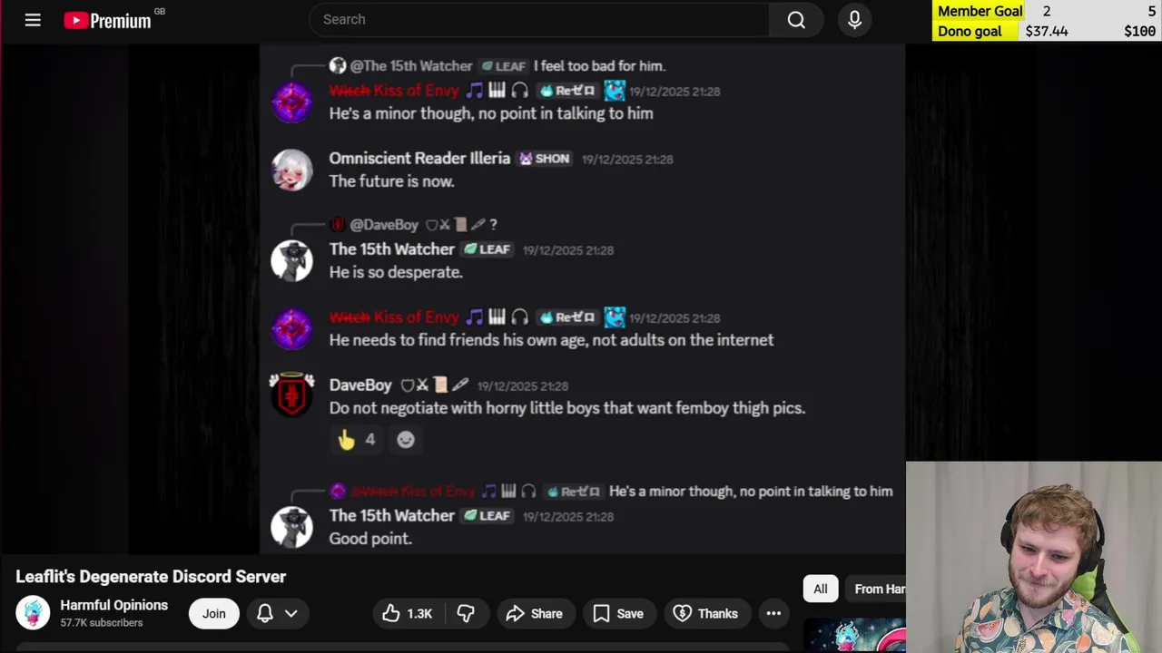
Task: Open the Harmful Opinions channel avatar
Action: point(33,613)
